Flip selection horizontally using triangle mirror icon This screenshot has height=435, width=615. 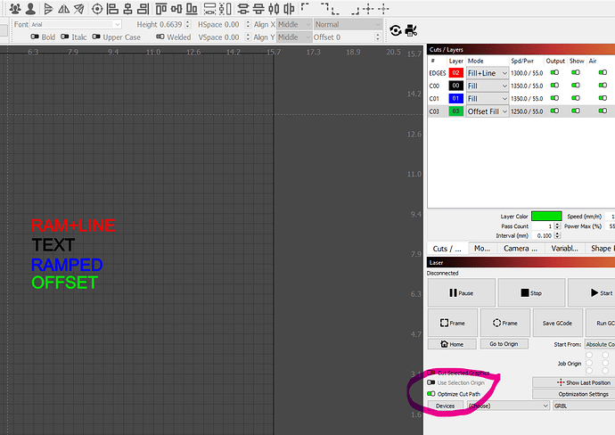[63, 9]
